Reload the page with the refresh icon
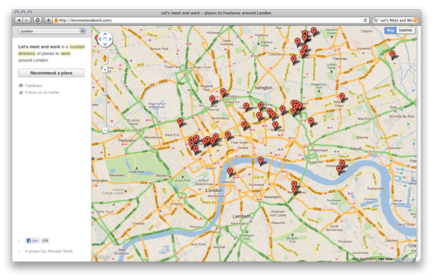 [365, 20]
